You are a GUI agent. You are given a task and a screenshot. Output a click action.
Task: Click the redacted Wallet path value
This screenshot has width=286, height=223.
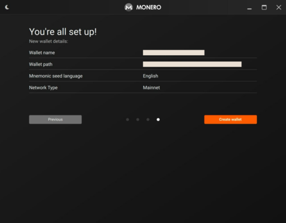[x=192, y=64]
